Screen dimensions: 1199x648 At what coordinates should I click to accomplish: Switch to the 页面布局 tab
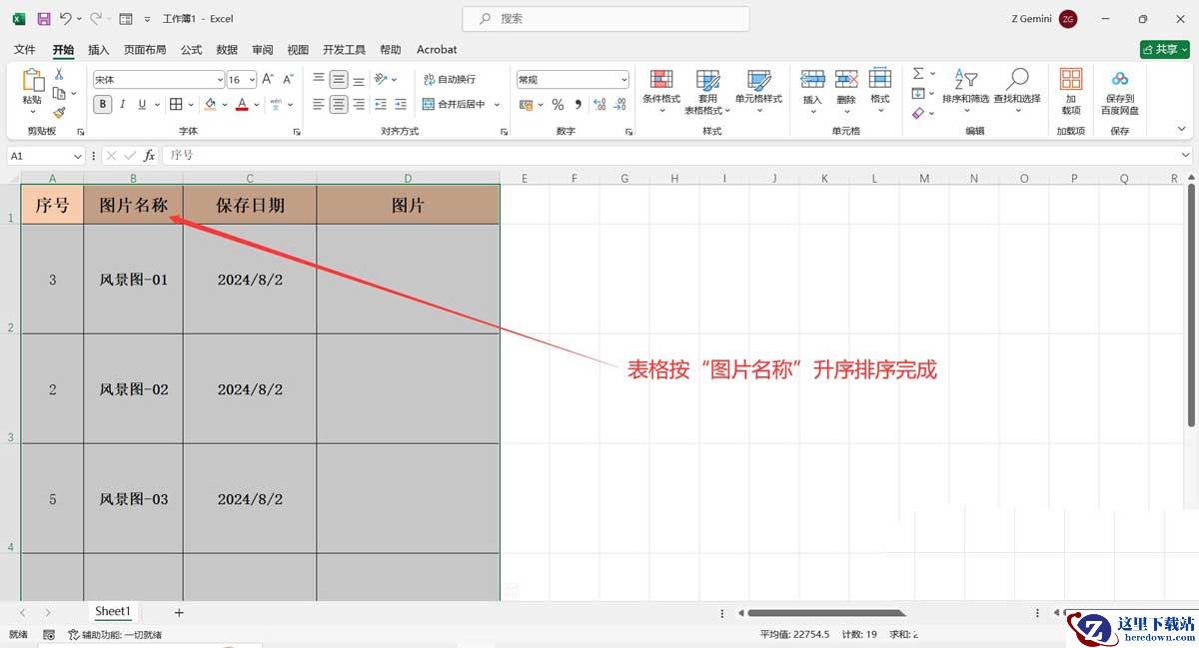tap(145, 49)
